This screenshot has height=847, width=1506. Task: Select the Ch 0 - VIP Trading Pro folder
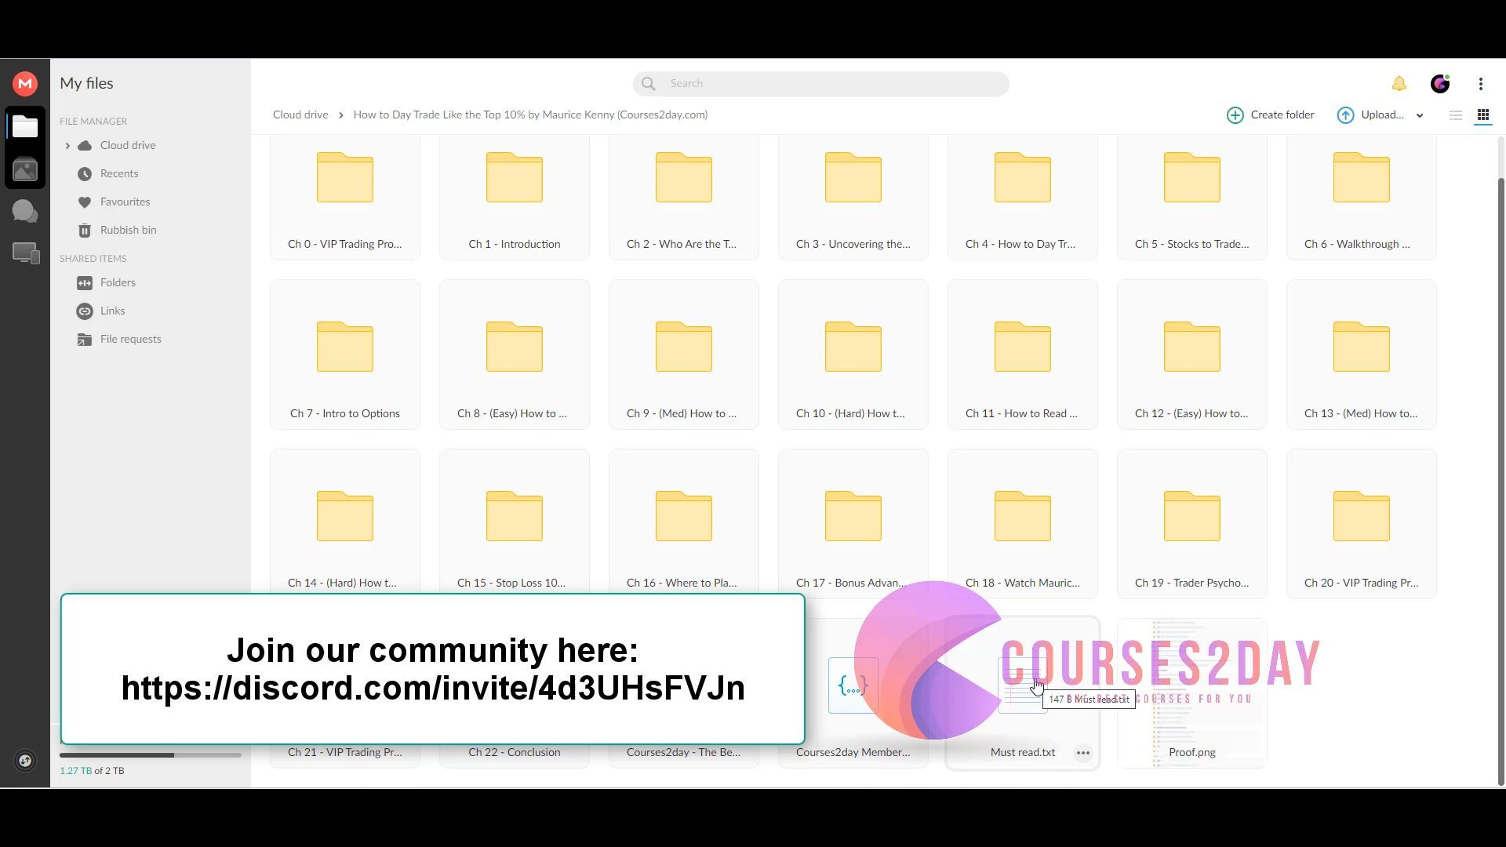coord(345,197)
